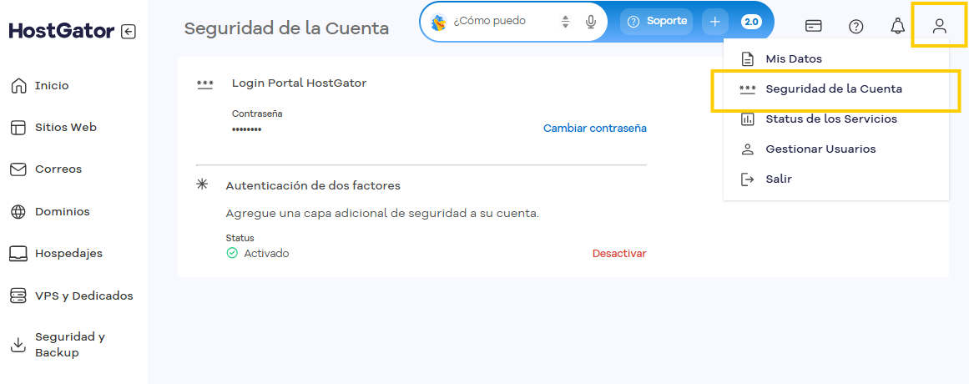
Task: Open Sitios Web in the sidebar
Action: (65, 128)
